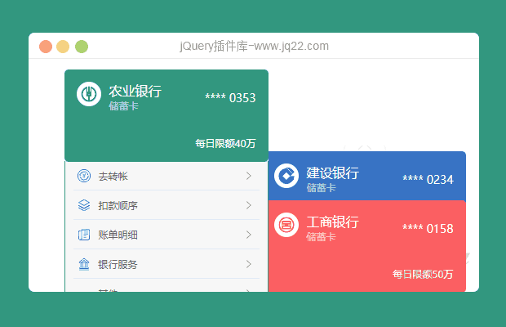Click the yuan transfer icon beside 去转帐
The height and width of the screenshot is (327, 506).
[84, 176]
